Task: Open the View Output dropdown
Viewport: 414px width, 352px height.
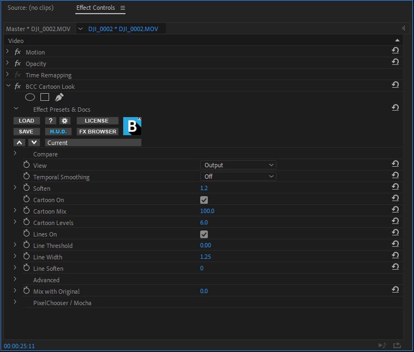Action: [238, 165]
